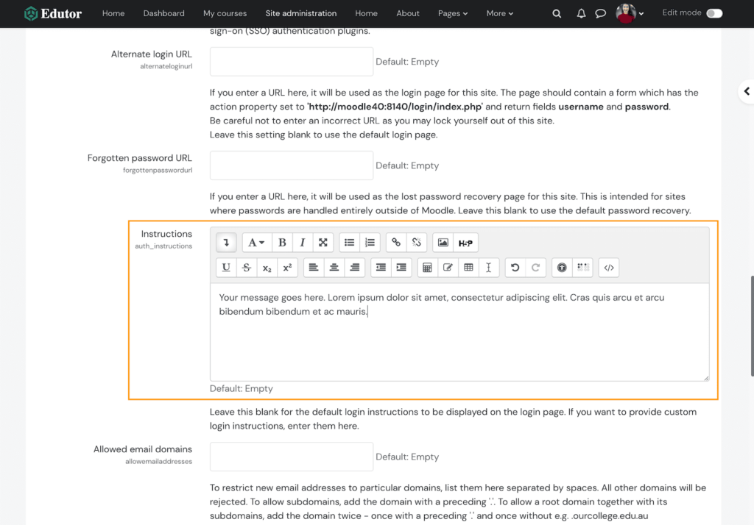Expand the Pages menu
Screen dimensions: 754x525
(452, 13)
